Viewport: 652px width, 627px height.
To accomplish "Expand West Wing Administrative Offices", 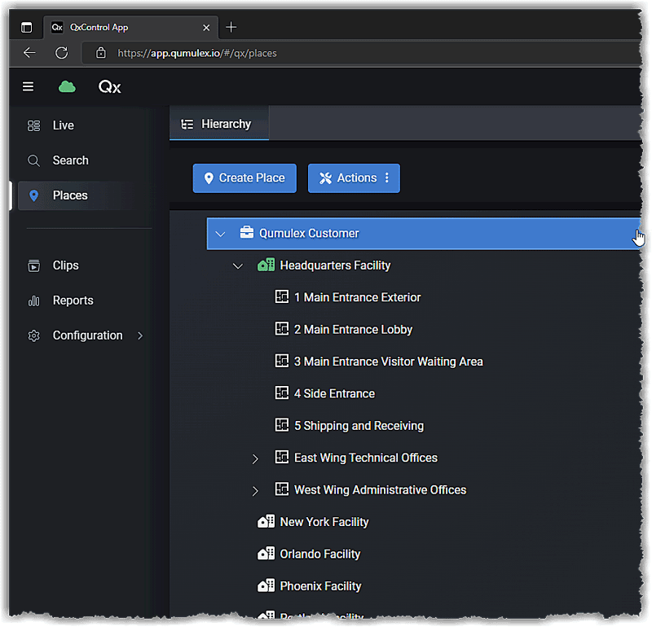I will [255, 491].
